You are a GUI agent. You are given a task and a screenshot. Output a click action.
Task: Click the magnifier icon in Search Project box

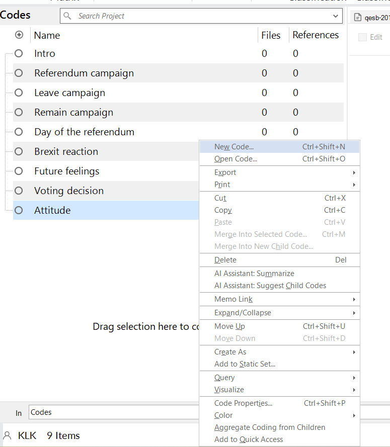coord(67,16)
